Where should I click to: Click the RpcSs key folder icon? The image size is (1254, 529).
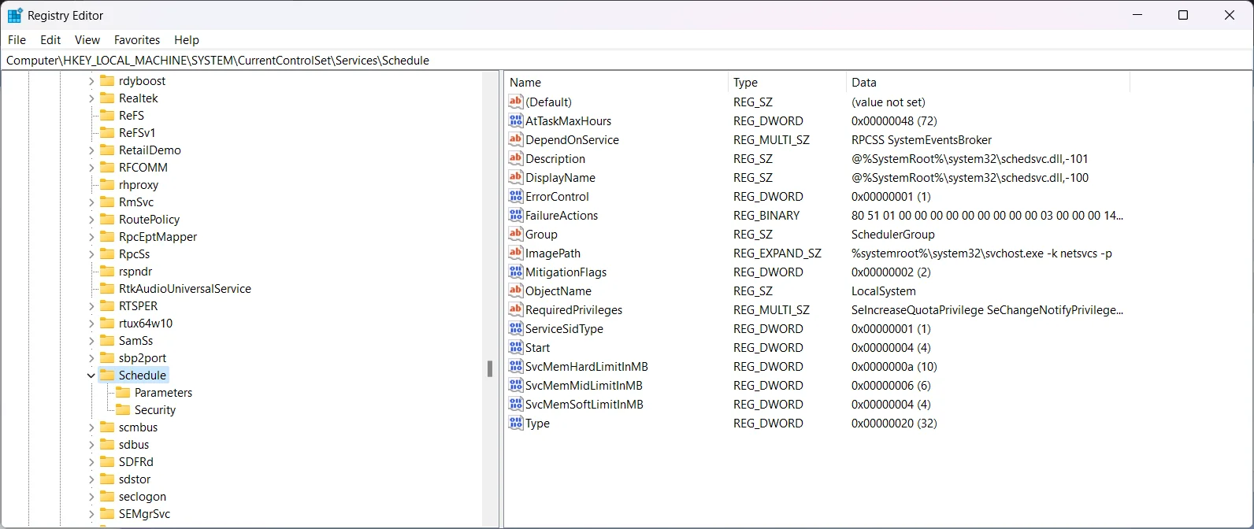107,253
